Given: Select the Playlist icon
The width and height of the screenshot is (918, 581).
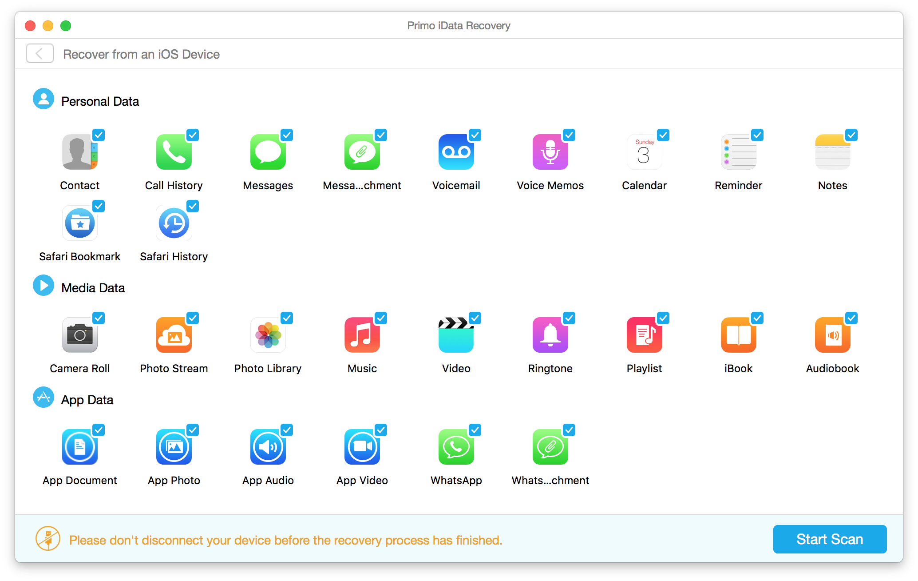Looking at the screenshot, I should click(x=645, y=335).
